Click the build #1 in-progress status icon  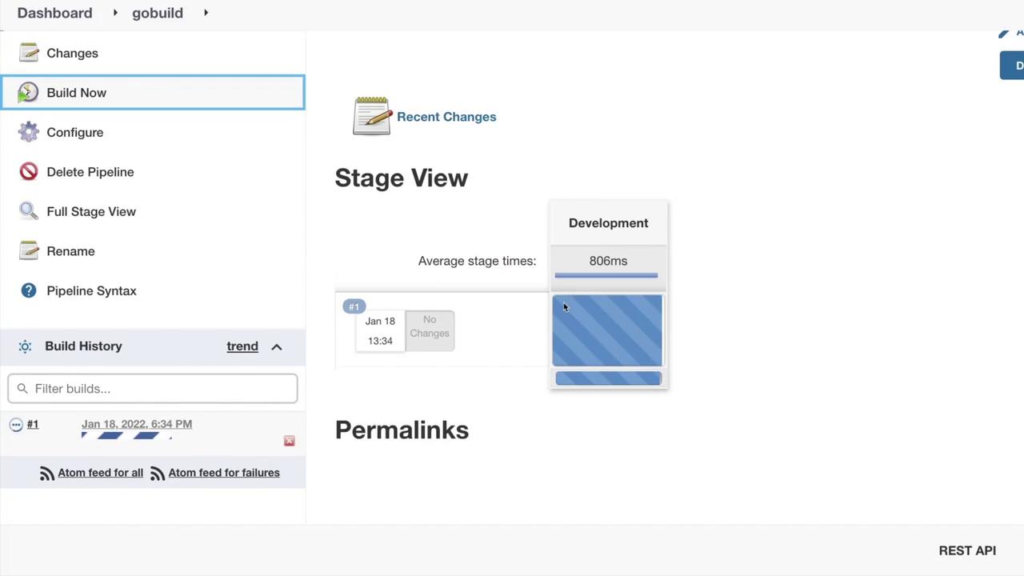16,425
